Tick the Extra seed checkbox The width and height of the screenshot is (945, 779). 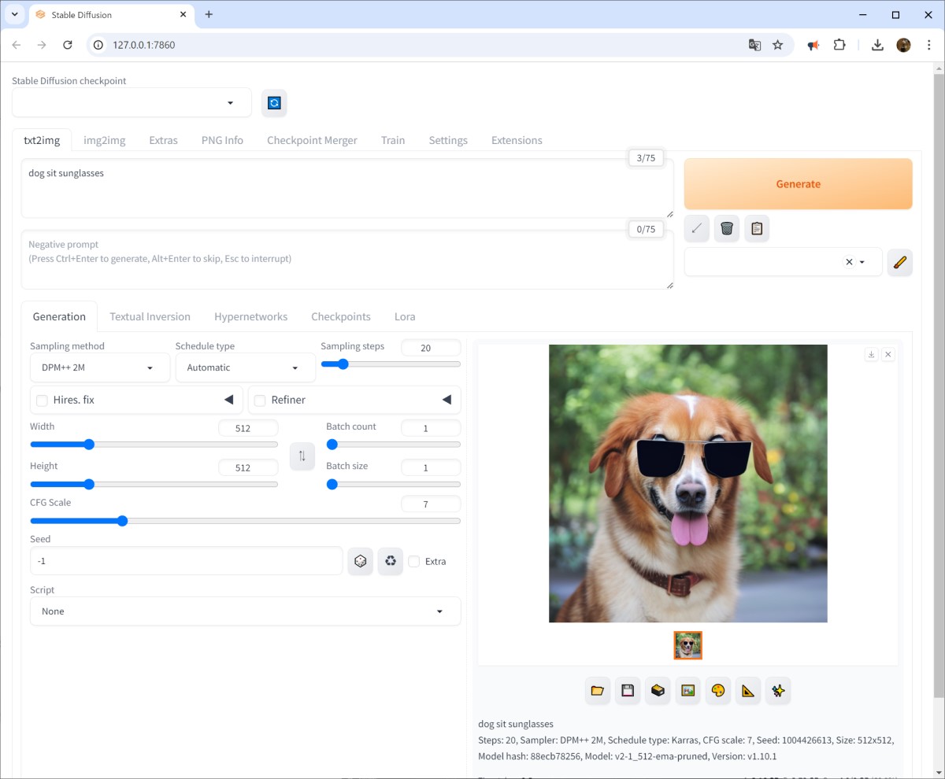413,561
